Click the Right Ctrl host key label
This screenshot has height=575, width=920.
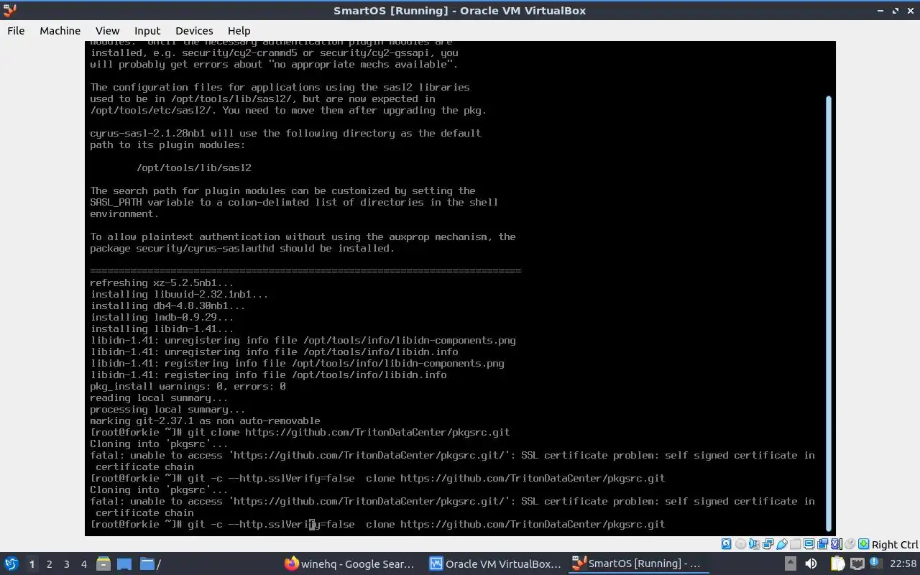click(895, 545)
